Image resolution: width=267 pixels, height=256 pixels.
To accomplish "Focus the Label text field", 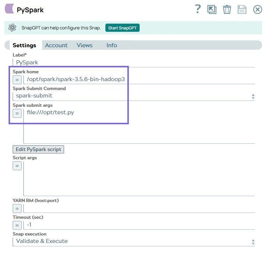I will click(133, 63).
